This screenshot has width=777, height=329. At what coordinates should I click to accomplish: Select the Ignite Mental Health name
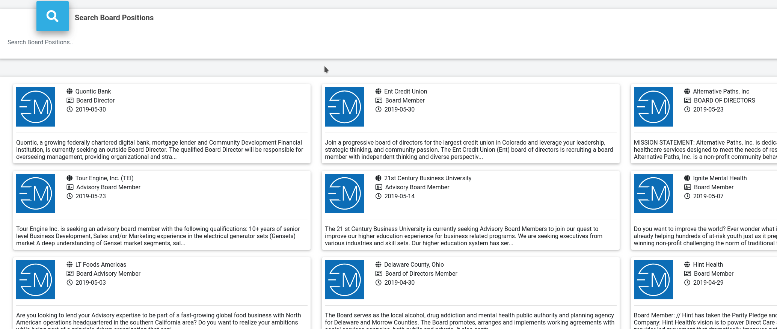point(720,178)
